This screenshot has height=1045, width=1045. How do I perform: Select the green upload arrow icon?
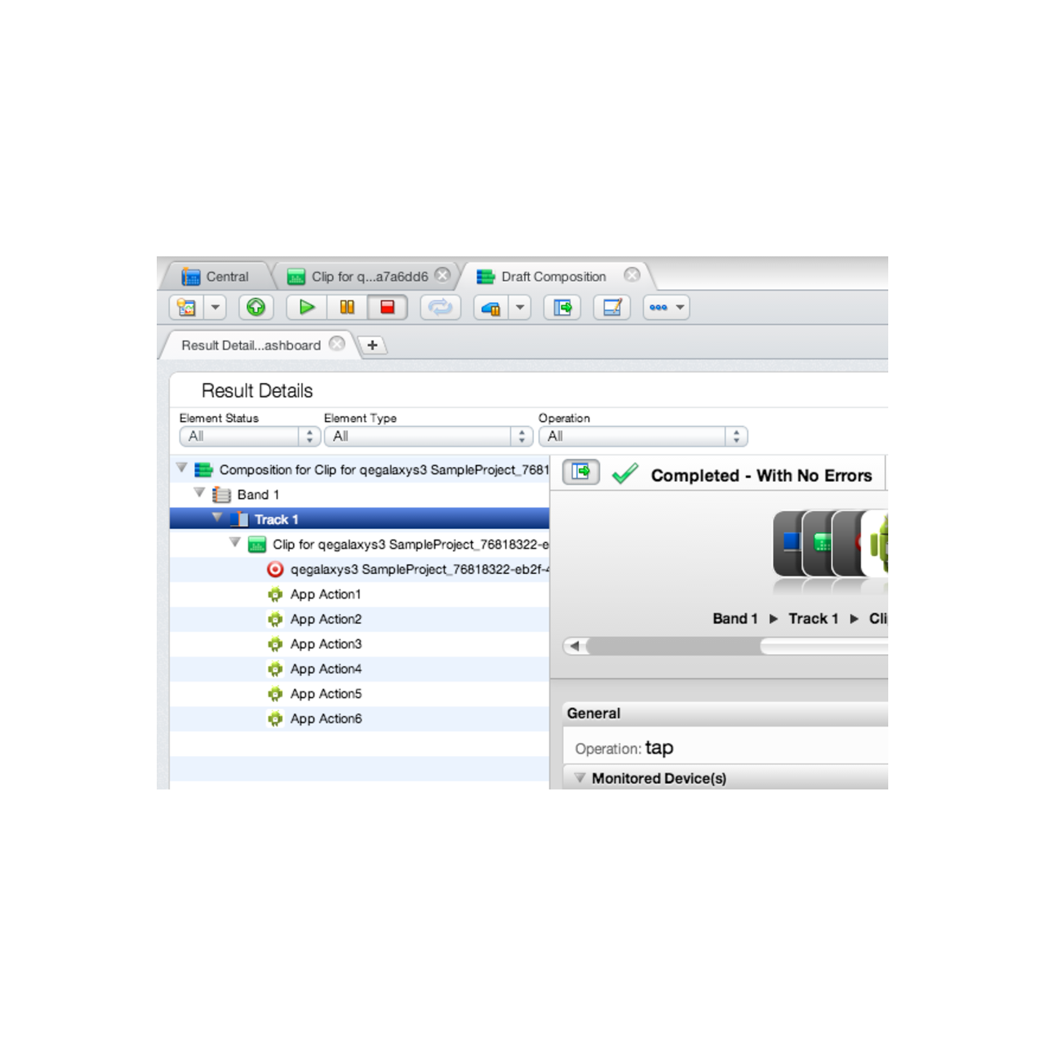256,307
